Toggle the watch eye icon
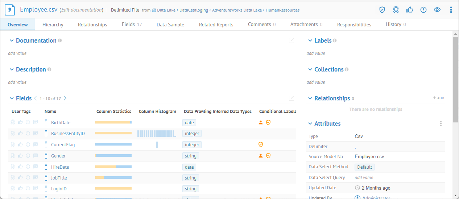Screen dimensions: 459x199 pos(437,10)
